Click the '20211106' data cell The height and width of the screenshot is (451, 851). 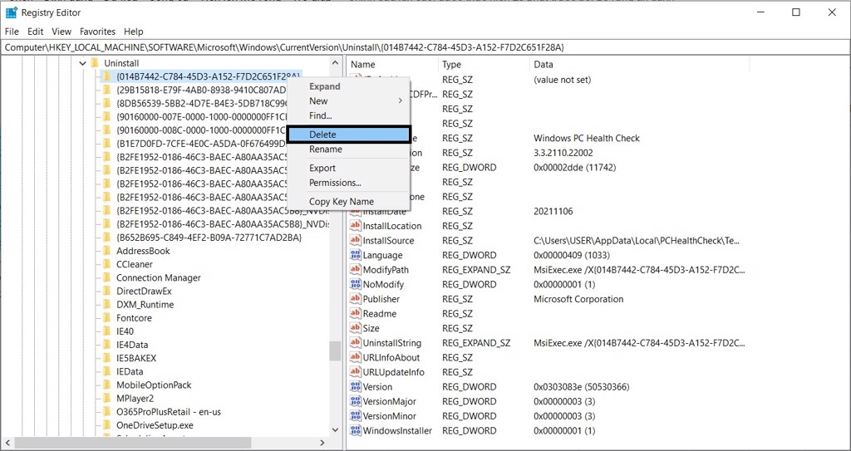(553, 212)
